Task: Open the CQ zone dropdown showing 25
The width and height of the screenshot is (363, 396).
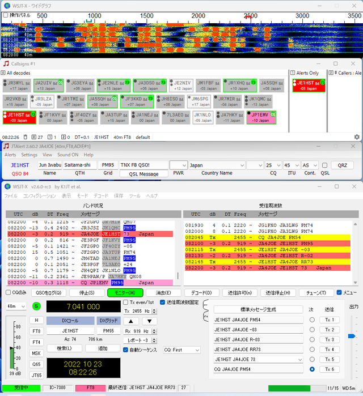Action: click(x=273, y=165)
